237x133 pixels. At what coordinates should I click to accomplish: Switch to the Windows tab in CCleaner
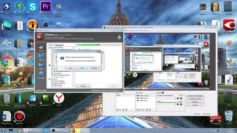(51, 45)
